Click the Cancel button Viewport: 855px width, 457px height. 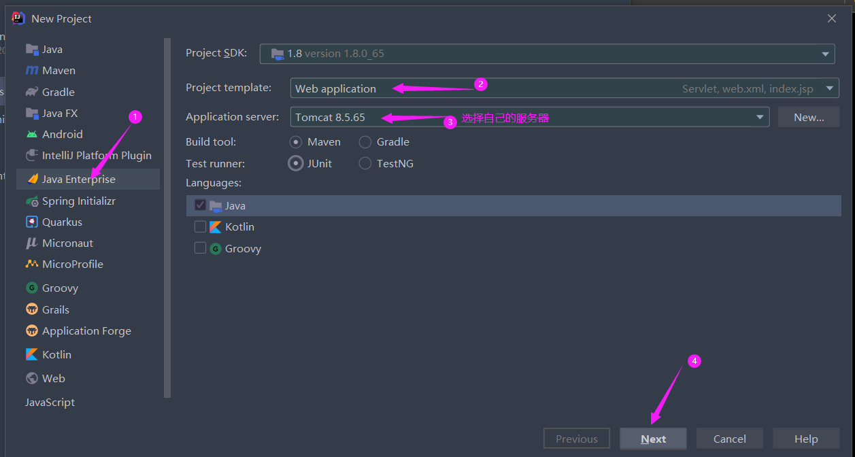(x=730, y=439)
